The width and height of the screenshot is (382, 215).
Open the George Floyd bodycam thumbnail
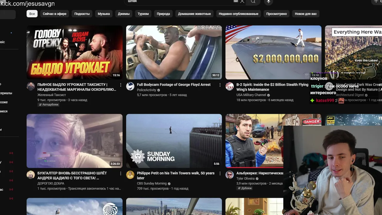click(x=174, y=52)
